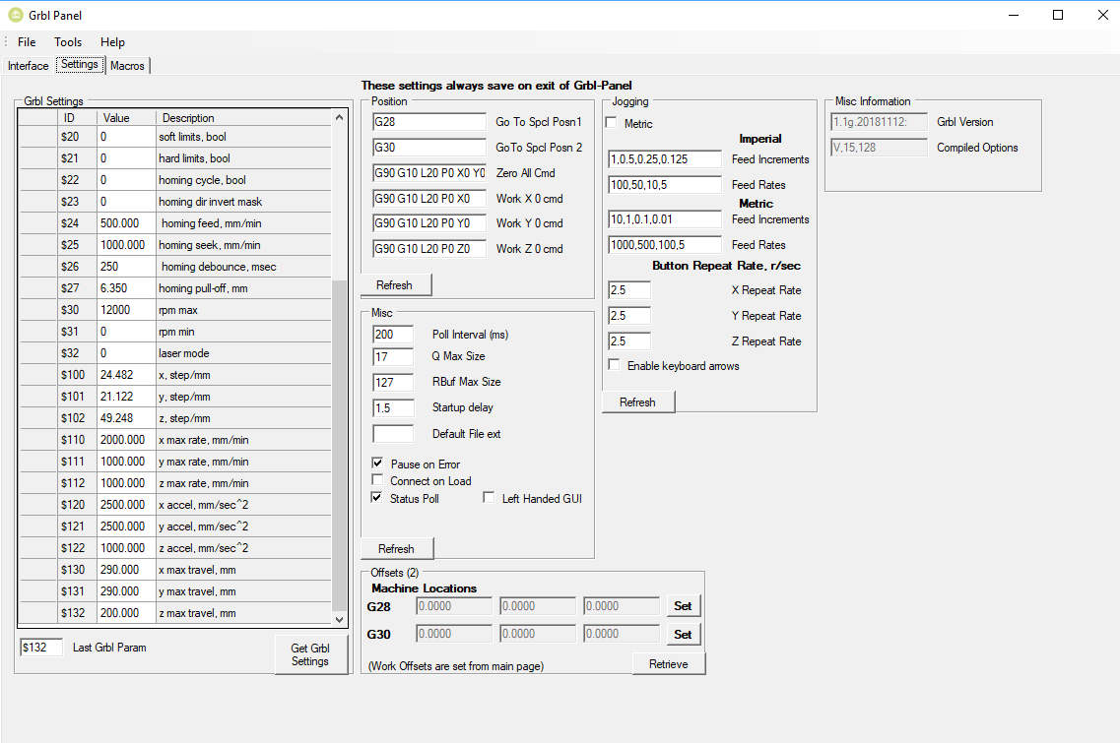Enable the Metric jogging checkbox
This screenshot has width=1120, height=743.
pyautogui.click(x=611, y=123)
